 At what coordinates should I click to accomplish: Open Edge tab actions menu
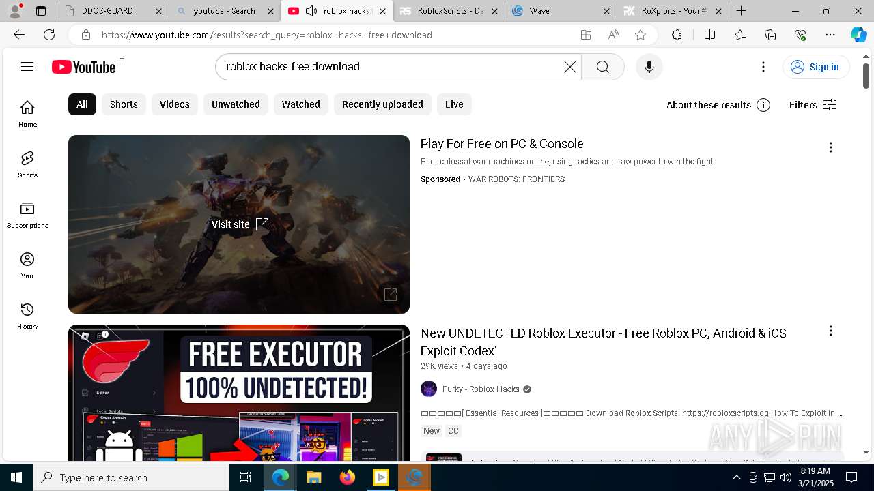coord(41,11)
